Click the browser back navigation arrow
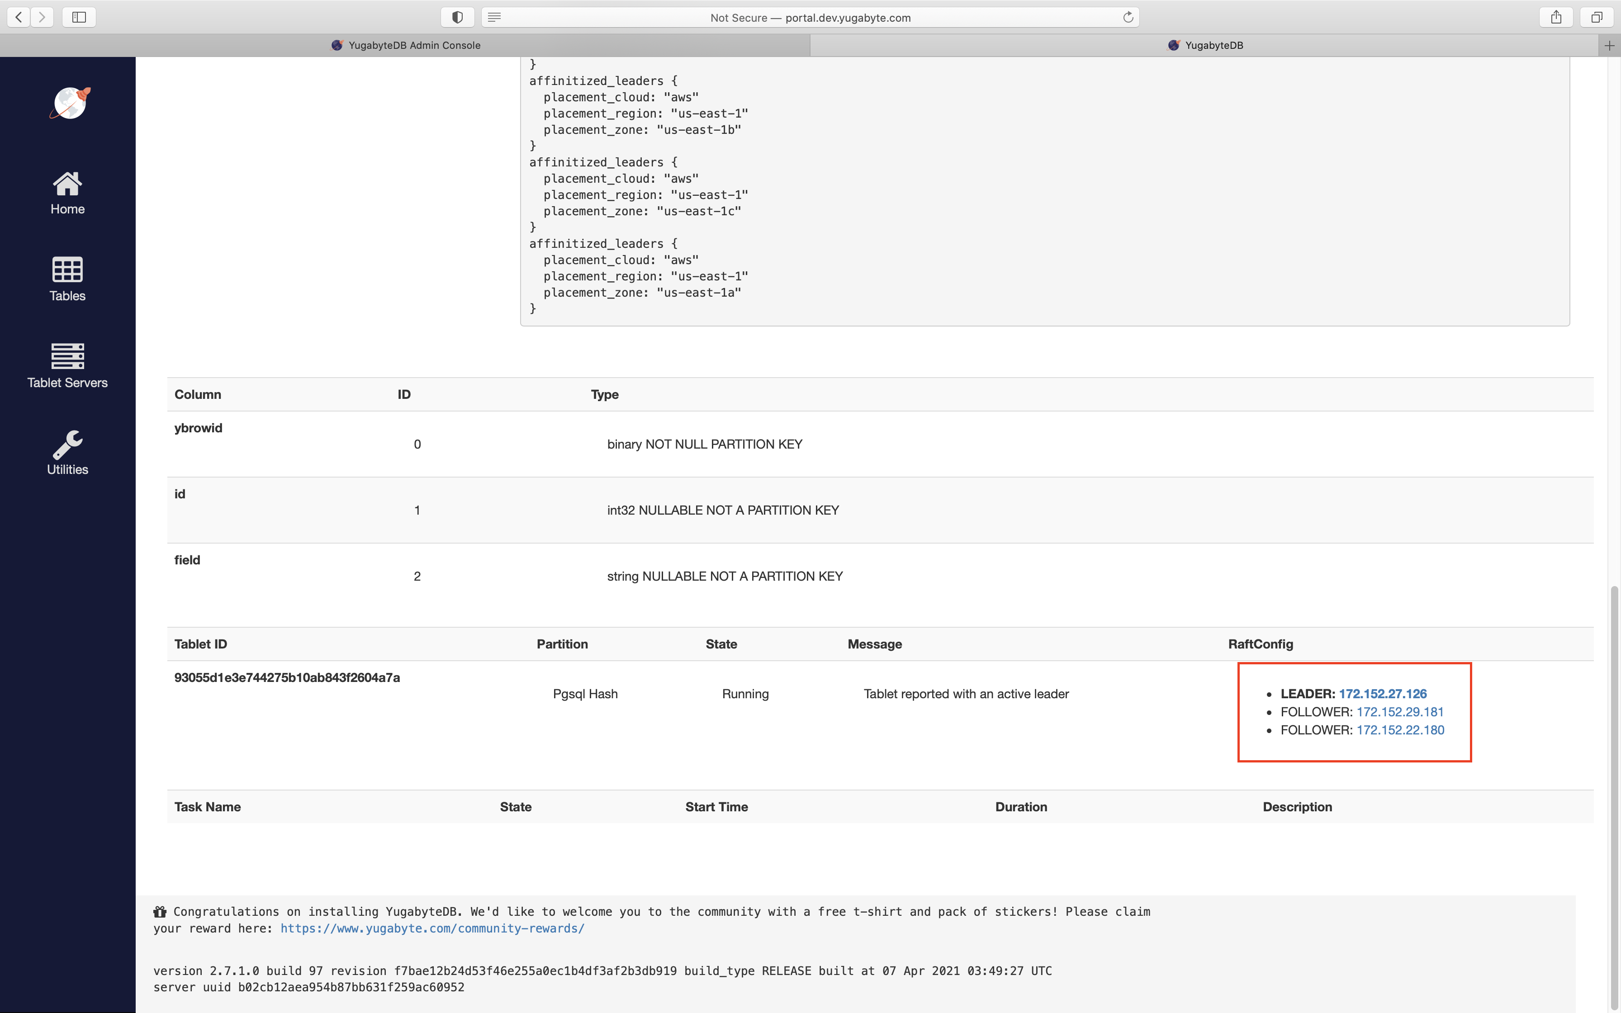This screenshot has height=1013, width=1621. 18,17
